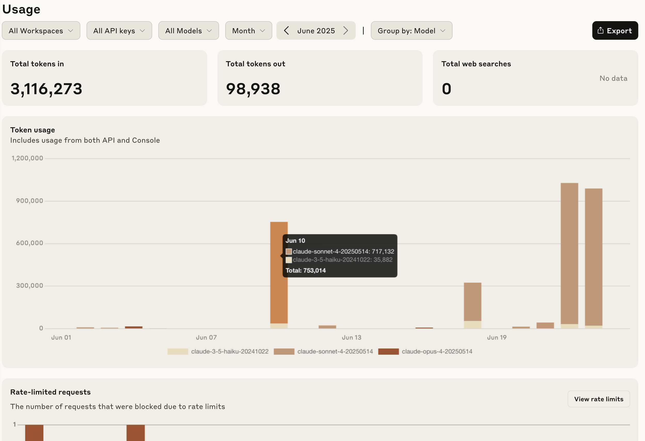Expand the All API keys filter
Screen dimensions: 645x441
[x=119, y=30]
